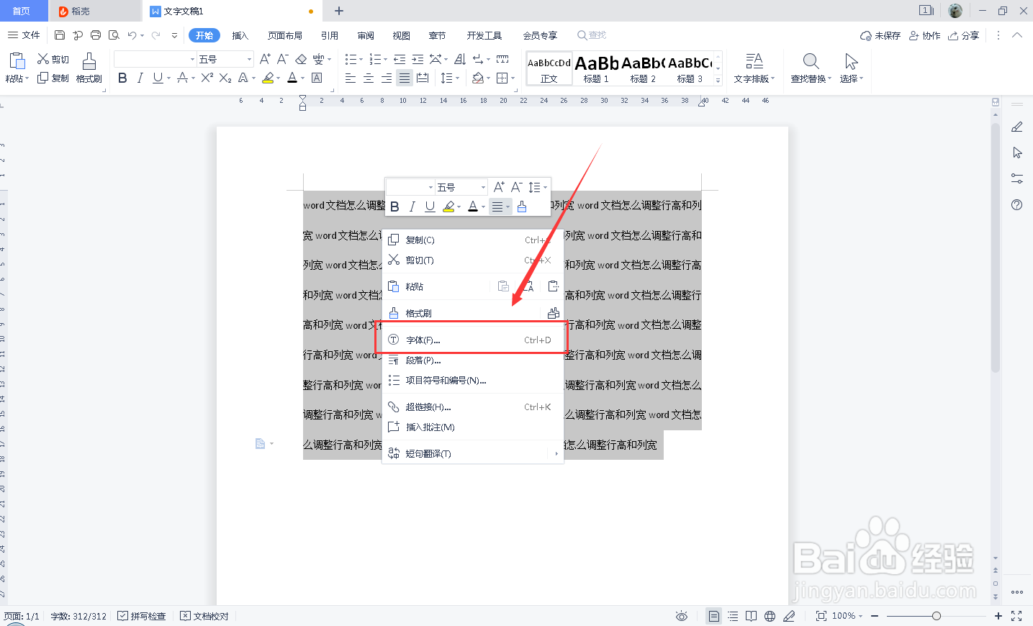Open the 五号 font size dropdown in mini toolbar
Screen dimensions: 1033x626
click(482, 186)
